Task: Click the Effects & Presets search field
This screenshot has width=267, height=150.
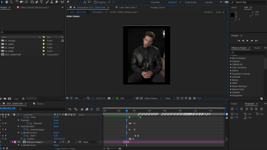Action: 247,52
